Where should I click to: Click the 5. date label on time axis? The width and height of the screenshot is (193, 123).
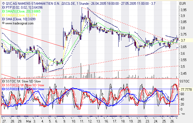pos(50,121)
